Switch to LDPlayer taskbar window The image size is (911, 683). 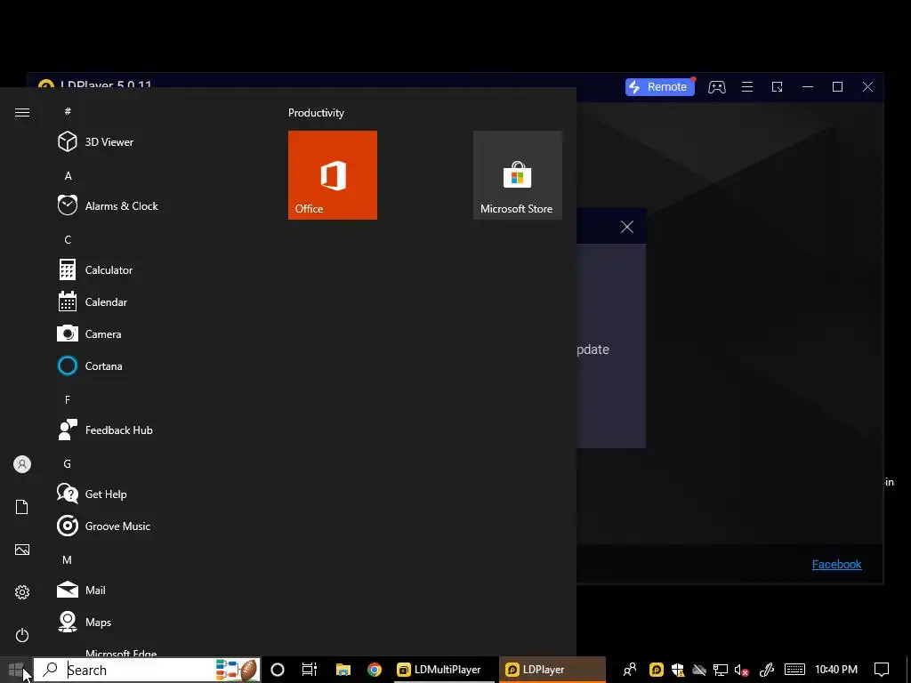pos(552,670)
